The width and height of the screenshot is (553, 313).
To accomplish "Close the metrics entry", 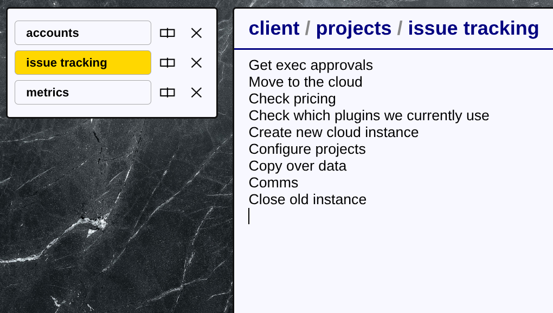I will (196, 93).
